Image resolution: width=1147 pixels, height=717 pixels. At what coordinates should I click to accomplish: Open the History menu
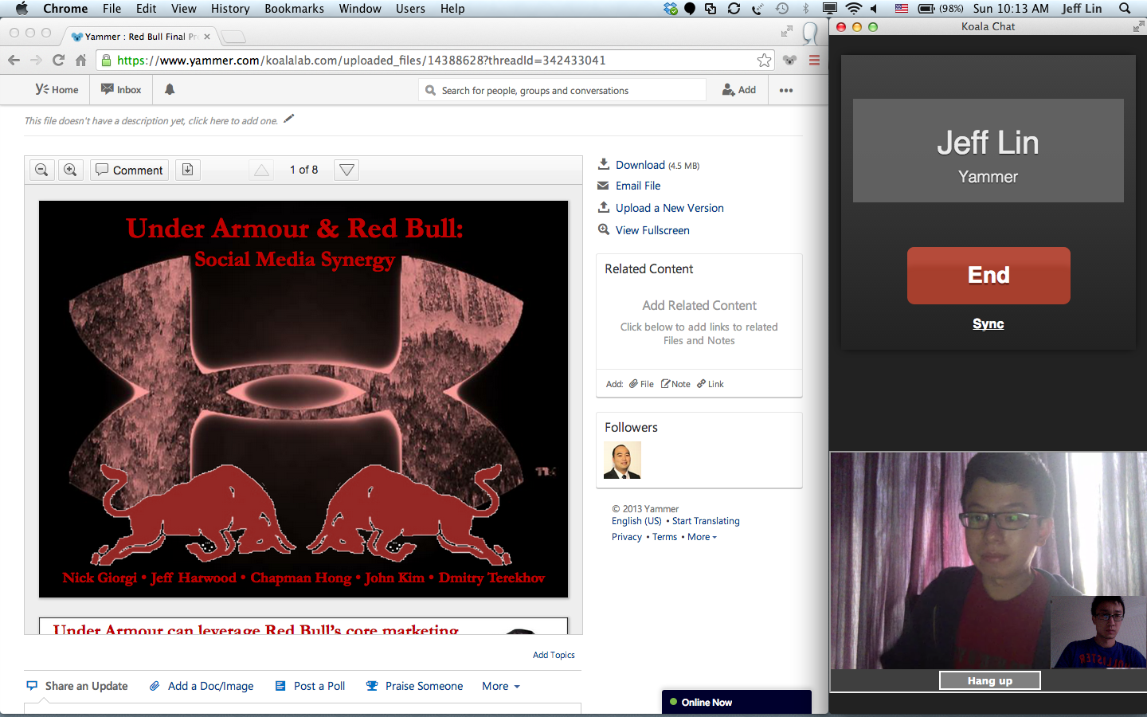(230, 9)
